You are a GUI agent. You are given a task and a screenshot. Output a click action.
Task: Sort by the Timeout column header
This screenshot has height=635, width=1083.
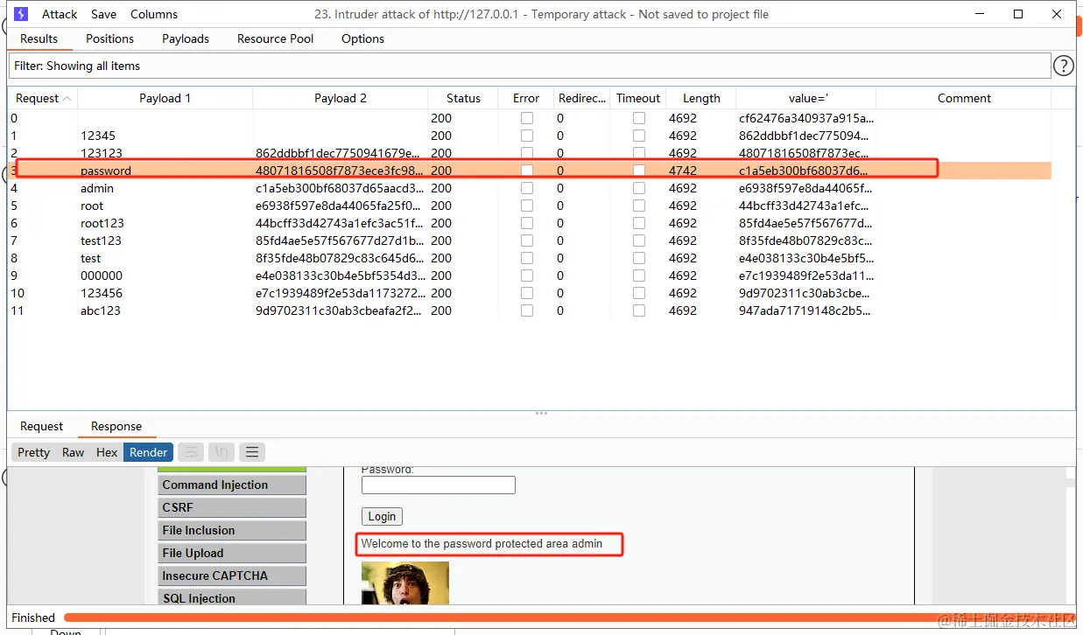638,98
